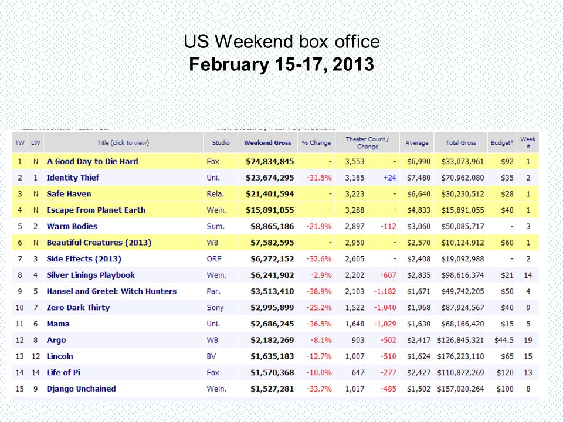Sort by % Change column header
Viewport: 563px width, 422px height.
[x=316, y=143]
